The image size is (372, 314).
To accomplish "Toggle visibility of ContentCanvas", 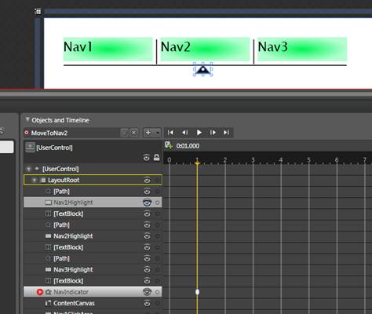I will pos(147,303).
